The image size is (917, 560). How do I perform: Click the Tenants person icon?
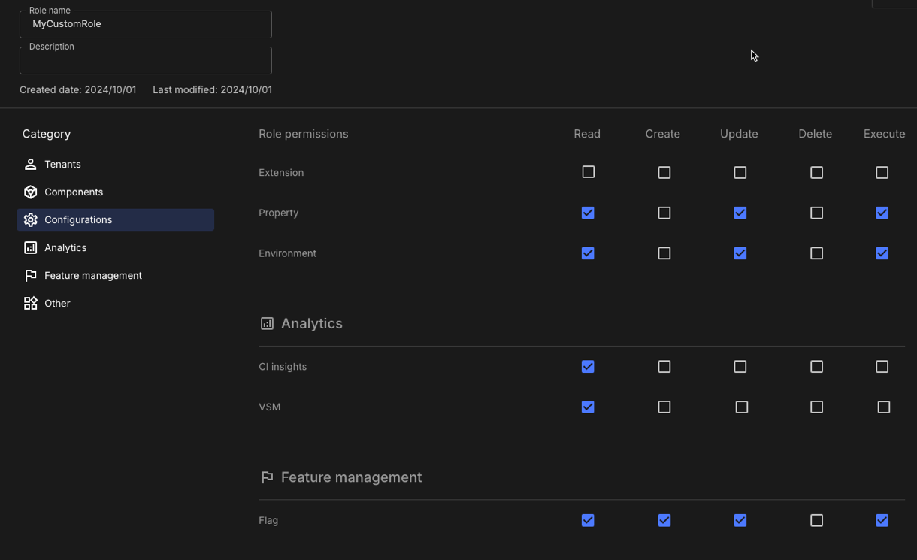tap(30, 164)
